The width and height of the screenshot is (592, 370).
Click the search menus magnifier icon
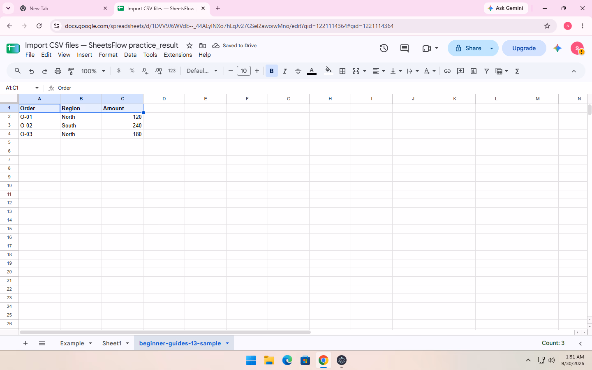pos(18,71)
